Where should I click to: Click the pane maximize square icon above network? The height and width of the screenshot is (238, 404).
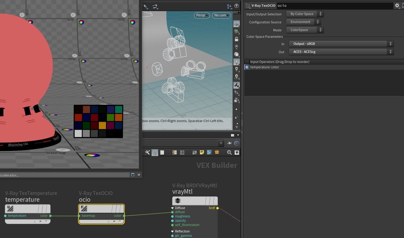(233, 135)
